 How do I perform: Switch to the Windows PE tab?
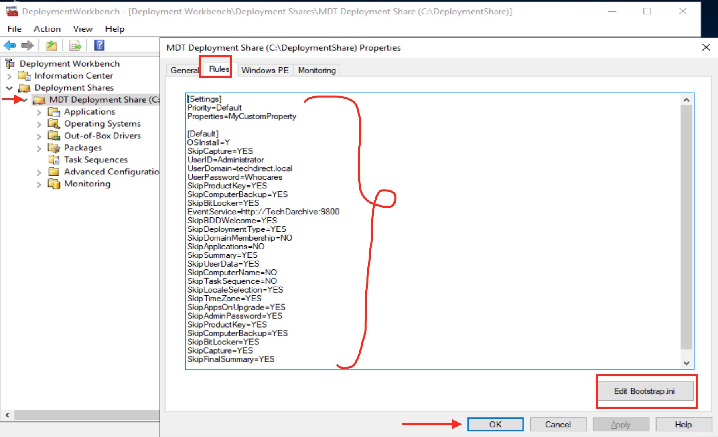point(265,70)
